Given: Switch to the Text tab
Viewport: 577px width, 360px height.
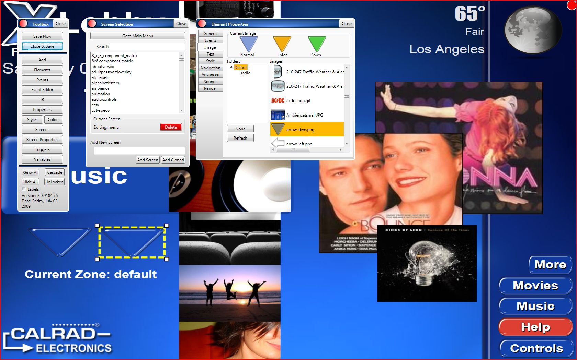Looking at the screenshot, I should [211, 54].
